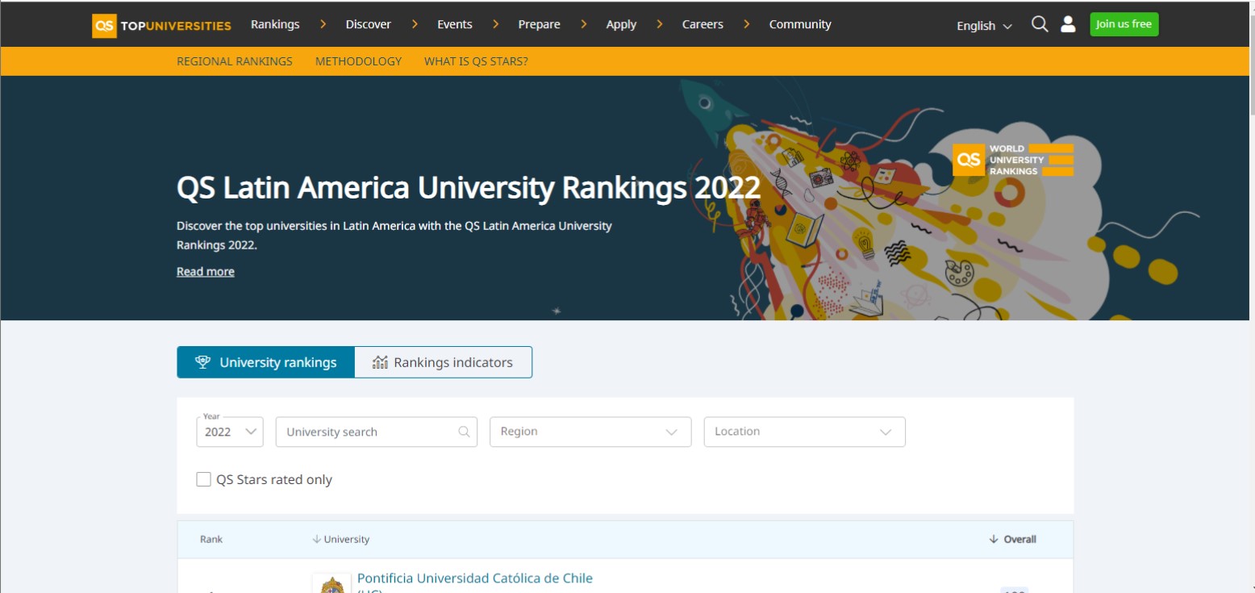Open the user profile icon
This screenshot has width=1255, height=593.
(x=1068, y=24)
